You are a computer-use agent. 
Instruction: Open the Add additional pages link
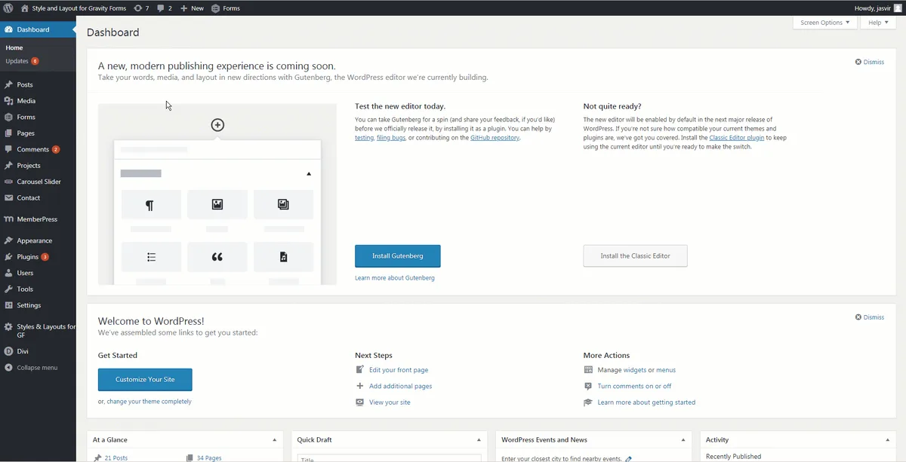[400, 386]
